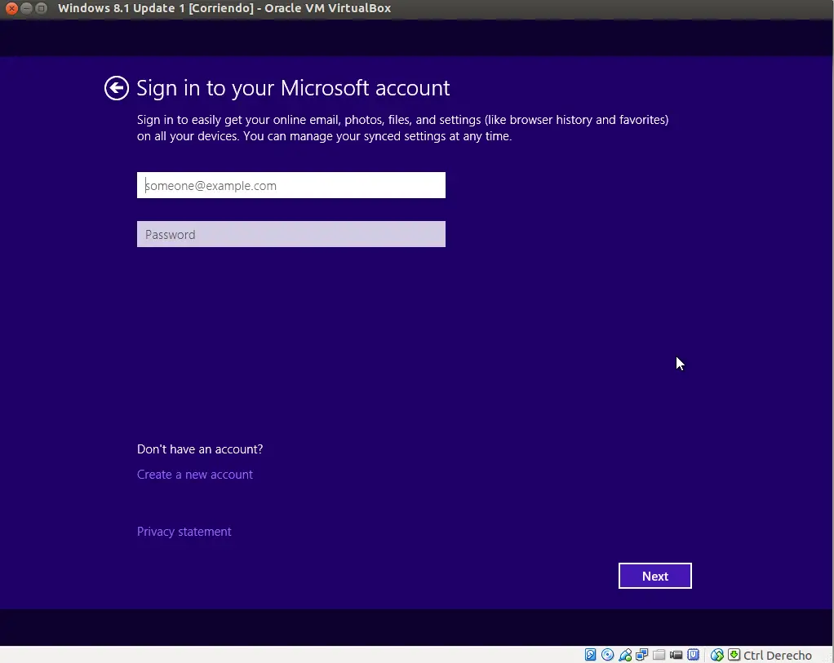Click the 'Sign in to your Microsoft account' heading
Image resolution: width=834 pixels, height=663 pixels.
[293, 88]
